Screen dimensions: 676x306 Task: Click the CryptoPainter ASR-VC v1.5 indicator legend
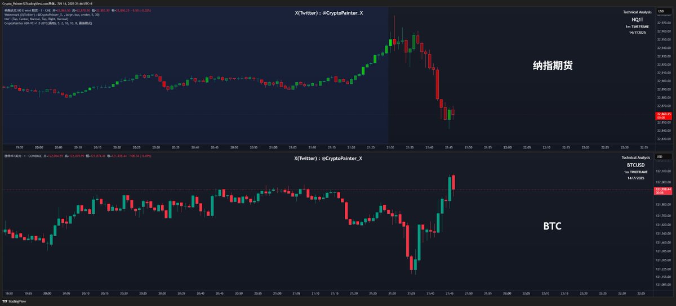click(x=48, y=23)
